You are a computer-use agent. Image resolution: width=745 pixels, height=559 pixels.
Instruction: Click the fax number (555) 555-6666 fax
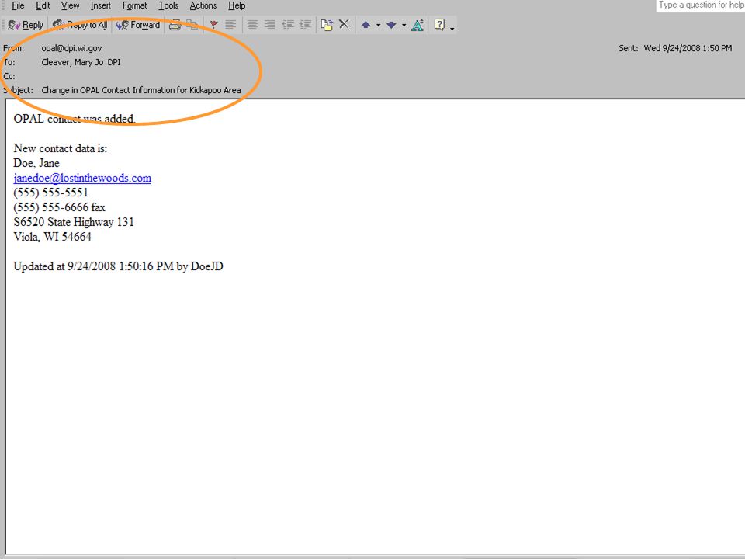click(60, 207)
